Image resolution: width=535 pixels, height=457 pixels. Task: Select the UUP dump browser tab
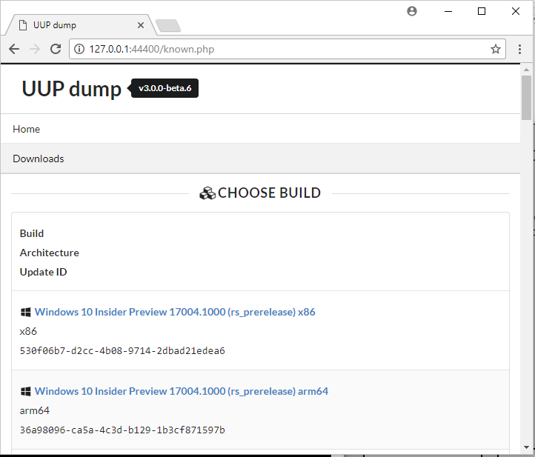pyautogui.click(x=82, y=25)
